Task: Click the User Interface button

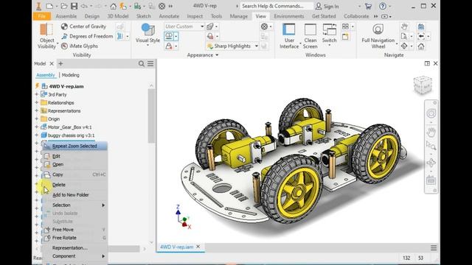Action: click(289, 36)
